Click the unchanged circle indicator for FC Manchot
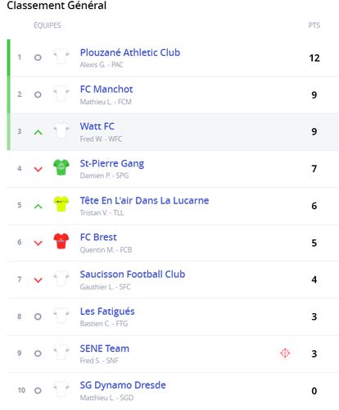 pyautogui.click(x=38, y=95)
